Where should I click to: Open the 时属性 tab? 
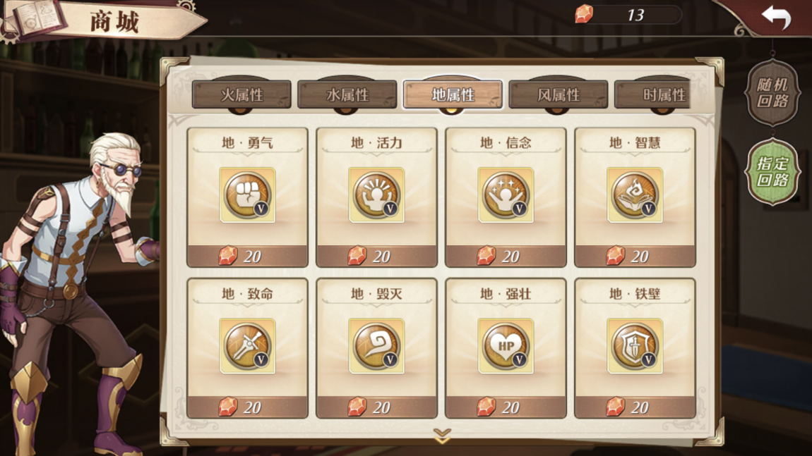pos(654,94)
